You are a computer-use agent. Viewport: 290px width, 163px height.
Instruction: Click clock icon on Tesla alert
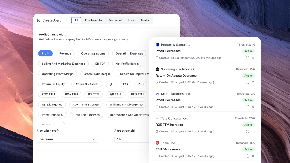pyautogui.click(x=157, y=156)
